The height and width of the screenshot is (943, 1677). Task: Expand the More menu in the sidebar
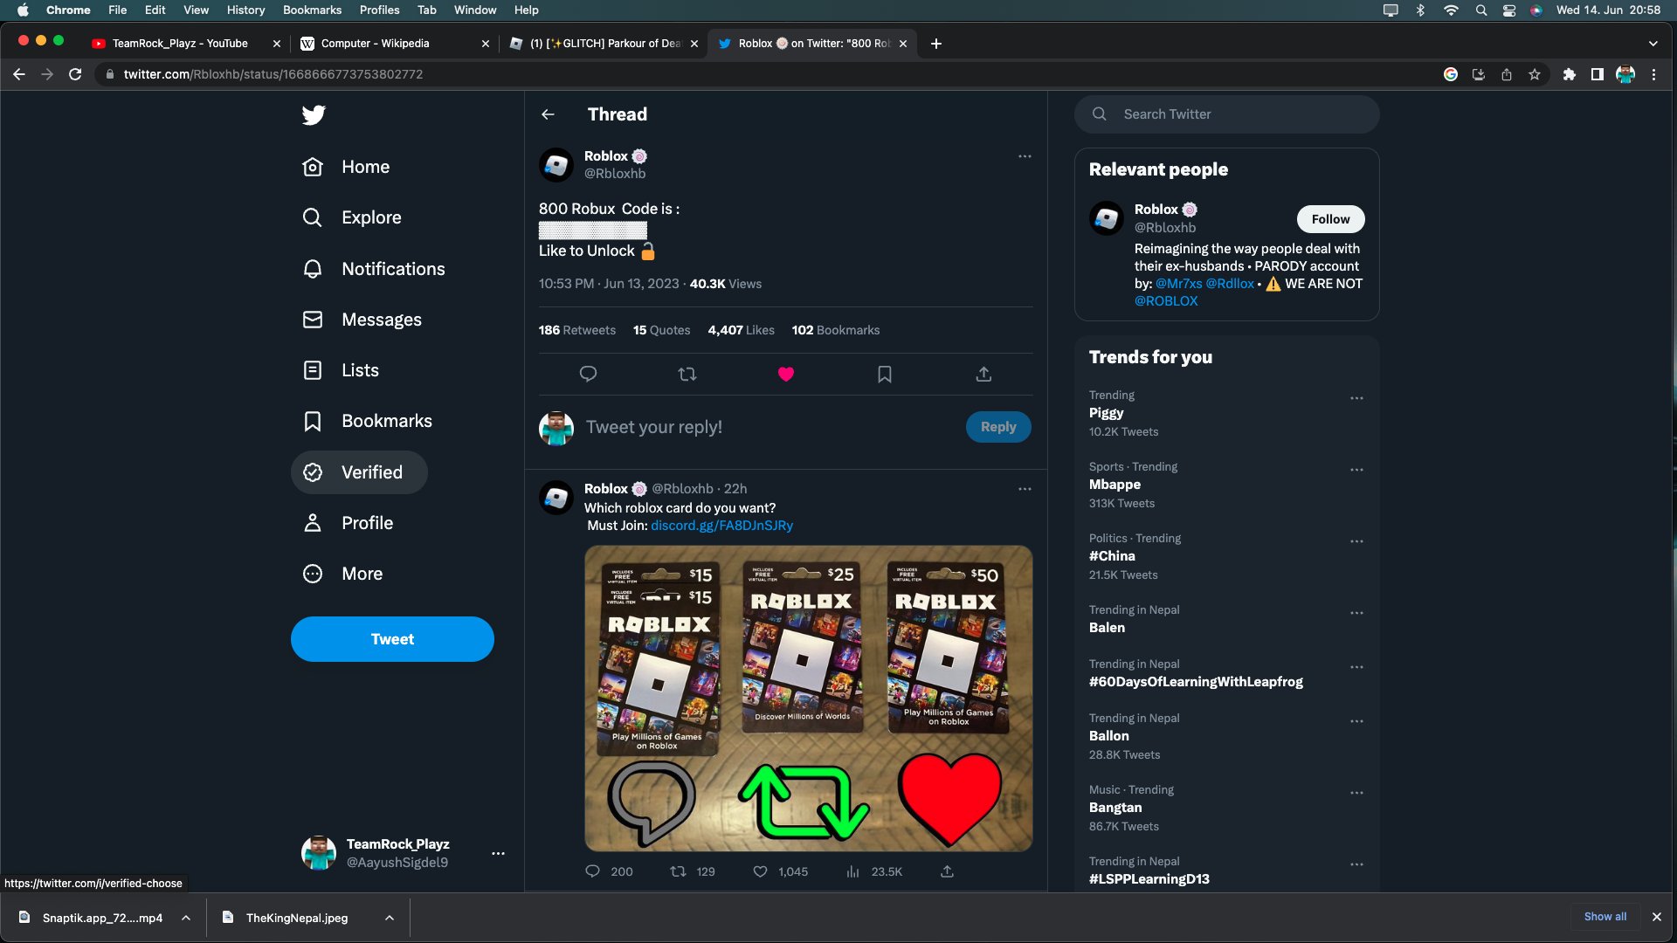[342, 574]
